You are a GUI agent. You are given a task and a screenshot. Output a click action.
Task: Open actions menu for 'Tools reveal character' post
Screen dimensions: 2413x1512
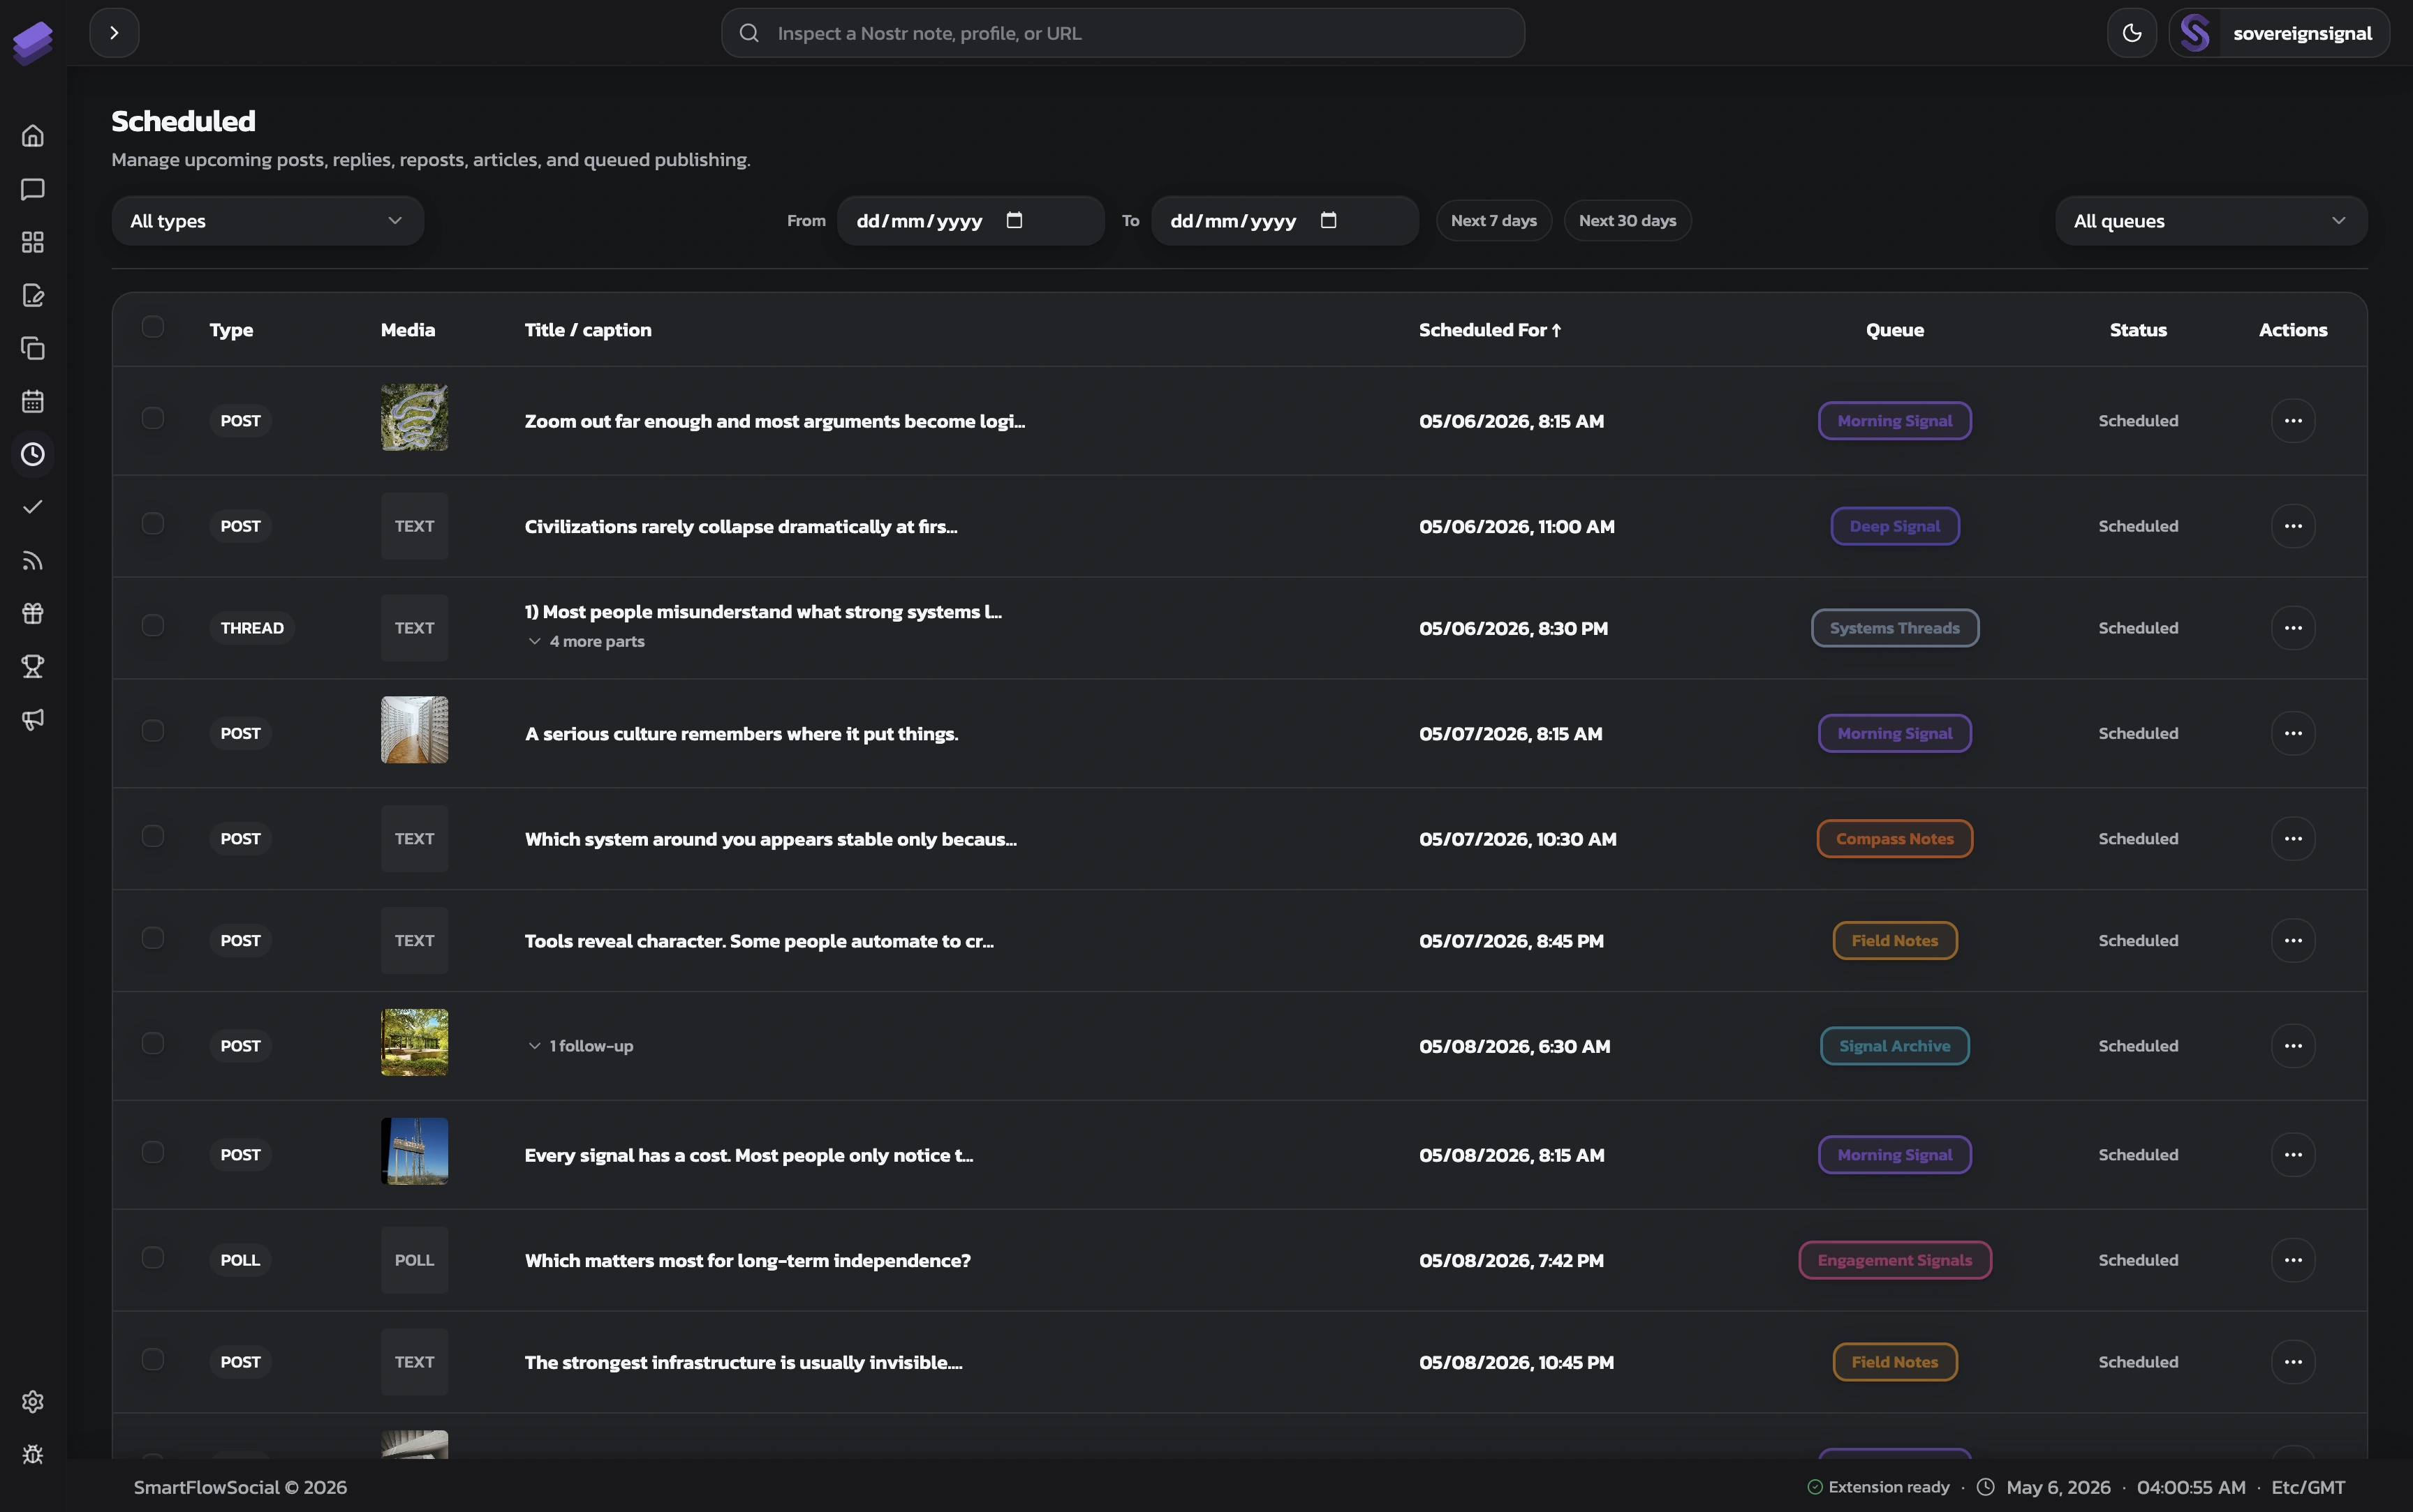point(2293,941)
